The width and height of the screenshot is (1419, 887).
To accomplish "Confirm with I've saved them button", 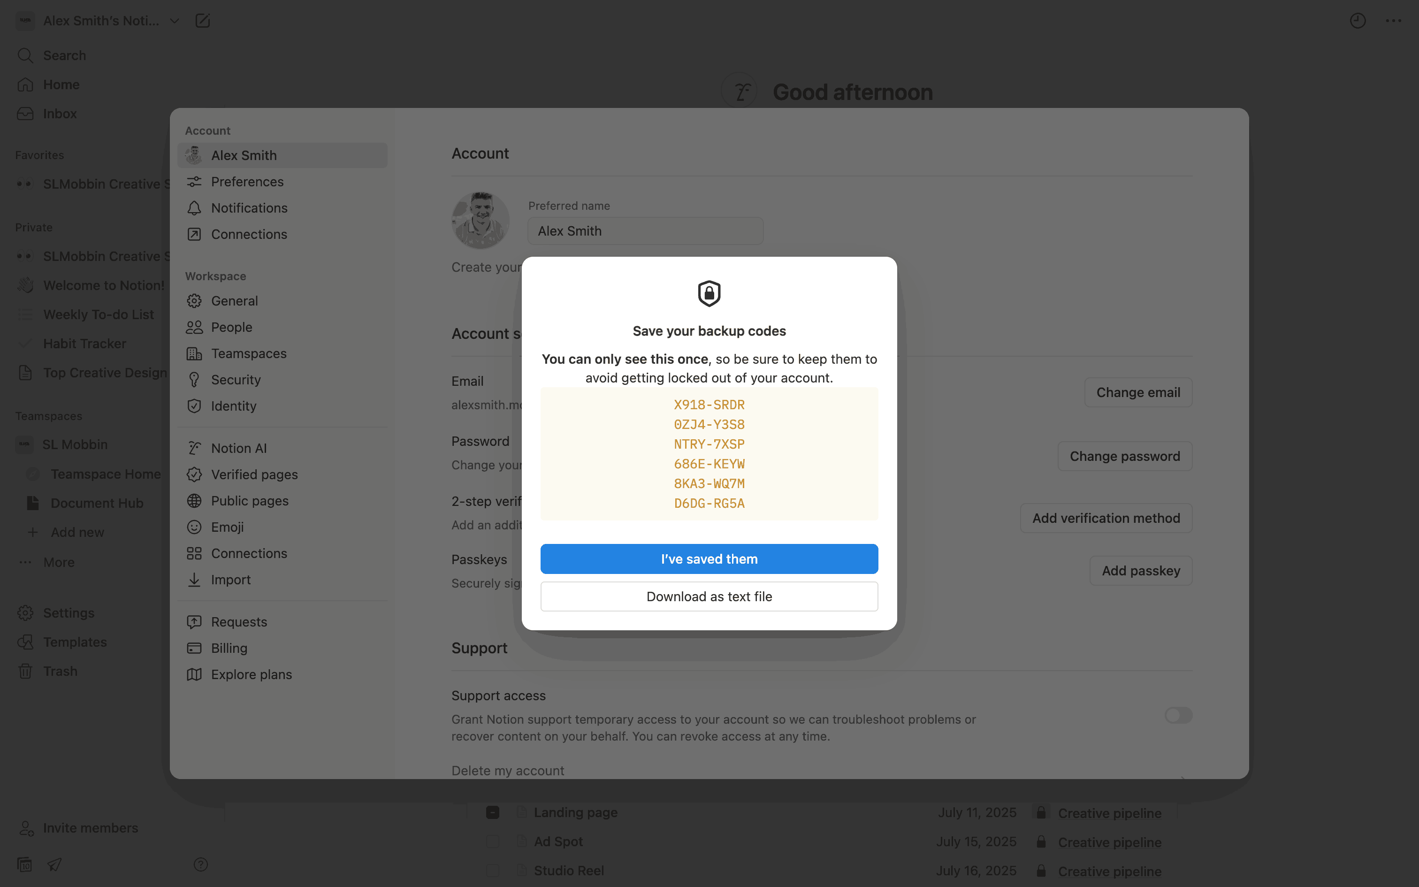I will pyautogui.click(x=709, y=559).
